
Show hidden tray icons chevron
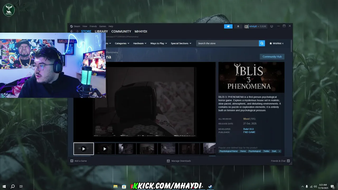pyautogui.click(x=303, y=186)
